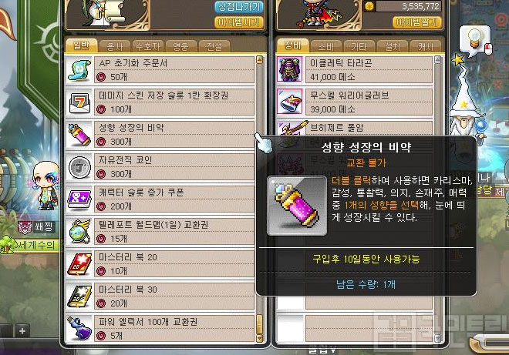Select the 성향 성장의 비약 potion icon in the shop list
This screenshot has width=509, height=355.
[79, 135]
